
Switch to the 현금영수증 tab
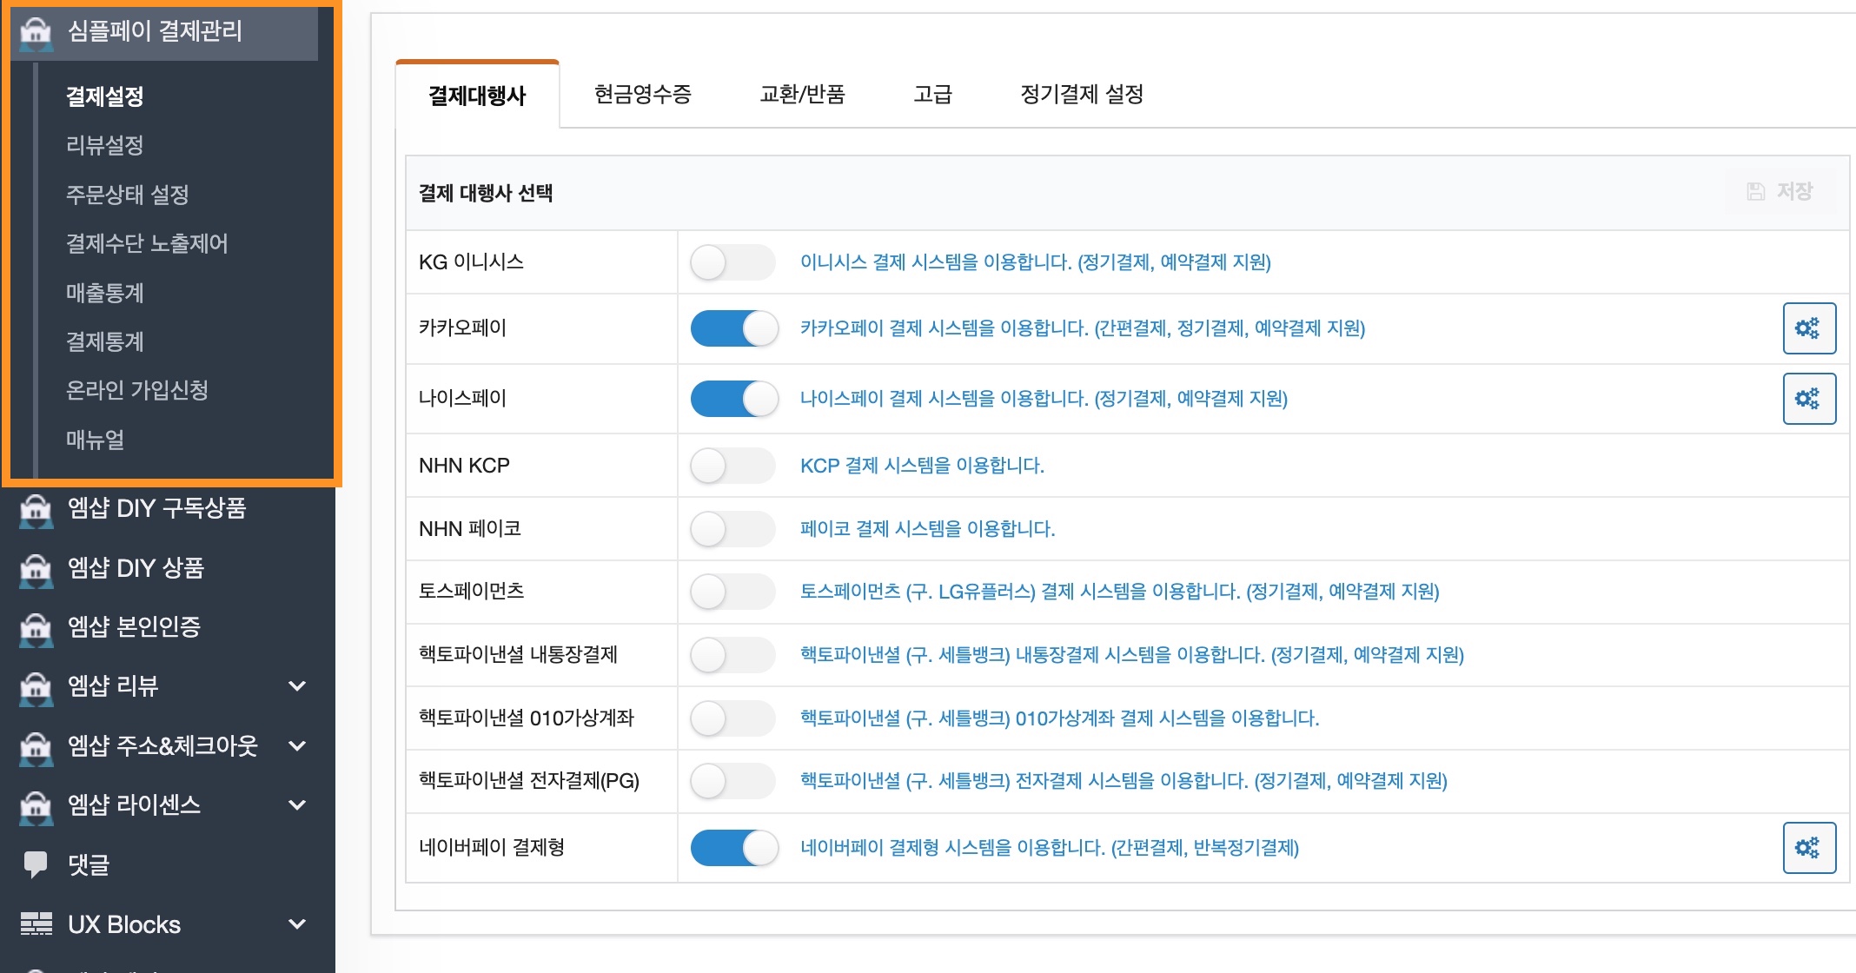[x=642, y=96]
